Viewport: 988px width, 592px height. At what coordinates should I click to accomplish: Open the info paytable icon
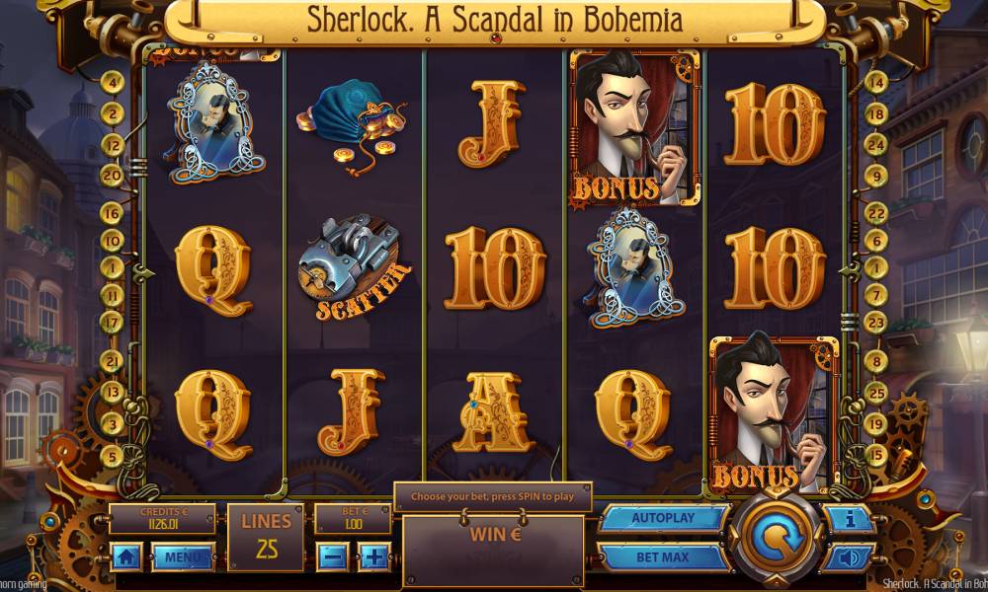[x=849, y=519]
